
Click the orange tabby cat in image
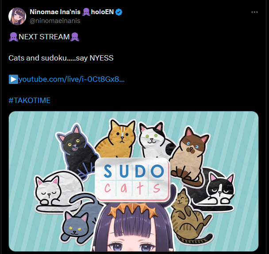pyautogui.click(x=117, y=140)
